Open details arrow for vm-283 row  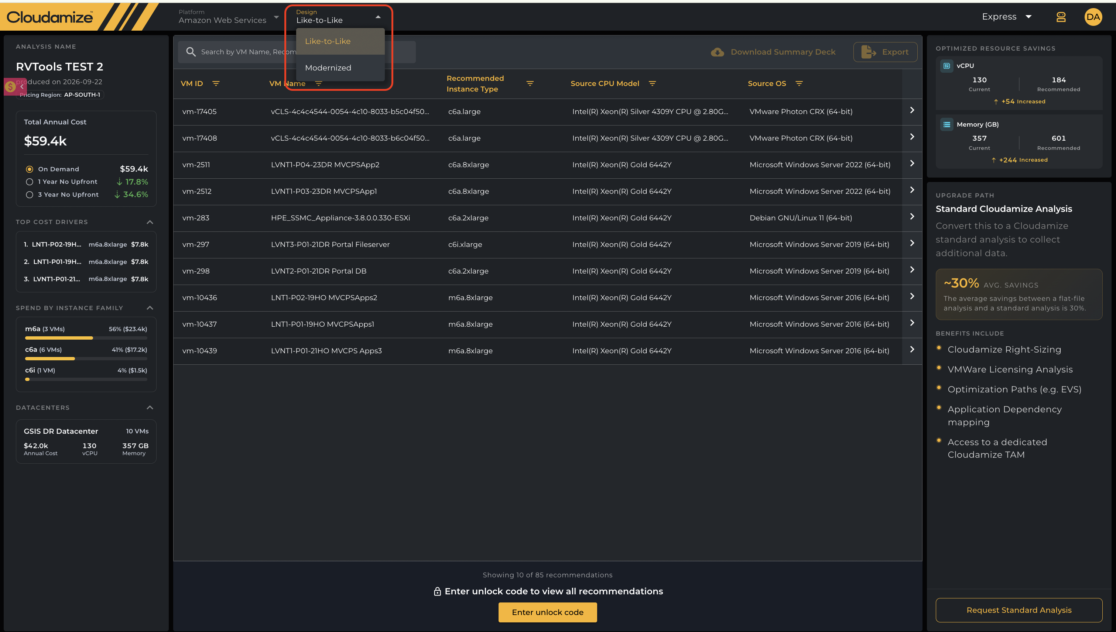coord(912,217)
